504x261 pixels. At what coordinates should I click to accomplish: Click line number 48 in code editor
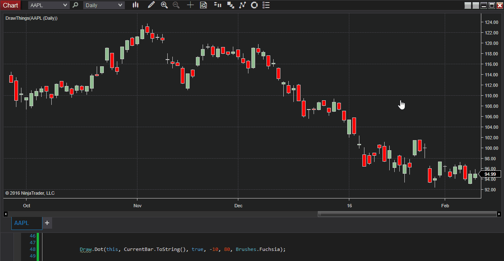pyautogui.click(x=32, y=249)
